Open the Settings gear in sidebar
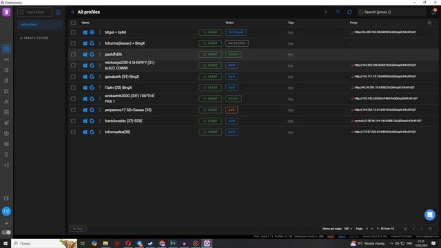Viewport: 441px width, 248px height. click(6, 144)
